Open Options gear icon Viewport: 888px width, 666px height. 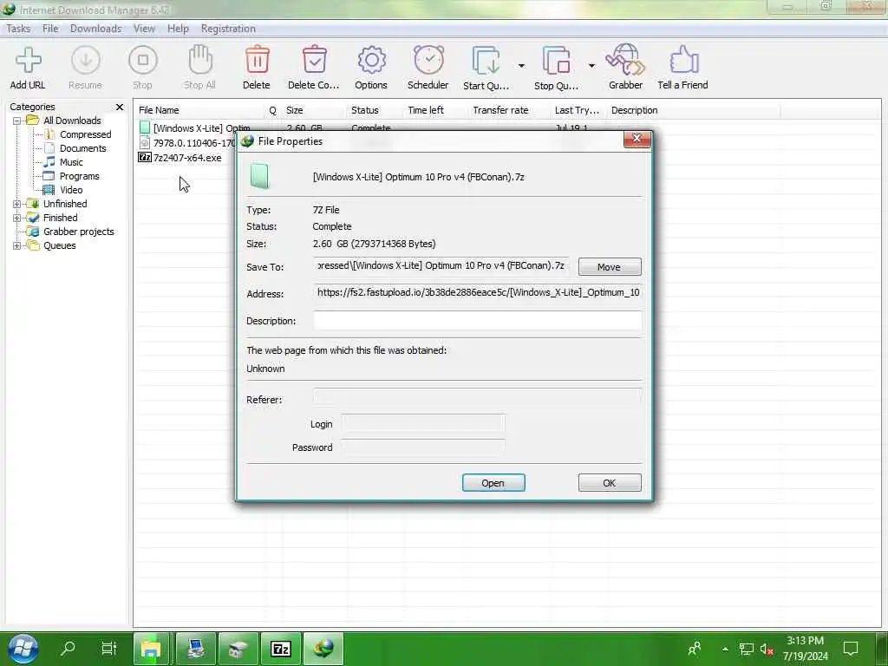tap(371, 61)
